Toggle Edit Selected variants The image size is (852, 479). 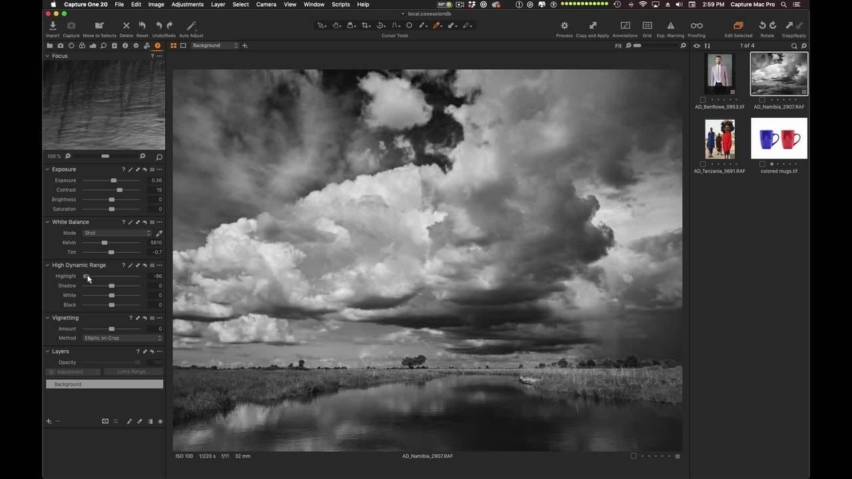coord(738,26)
